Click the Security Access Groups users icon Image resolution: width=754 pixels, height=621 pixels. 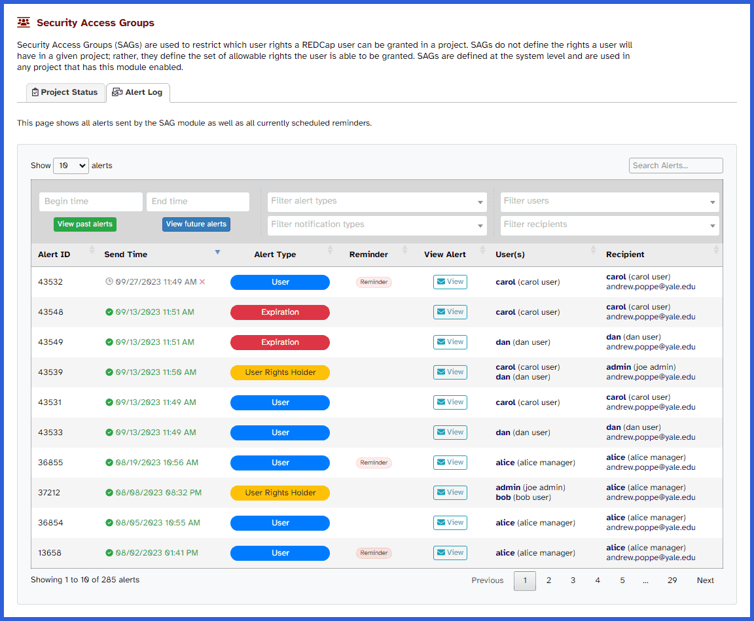[24, 22]
